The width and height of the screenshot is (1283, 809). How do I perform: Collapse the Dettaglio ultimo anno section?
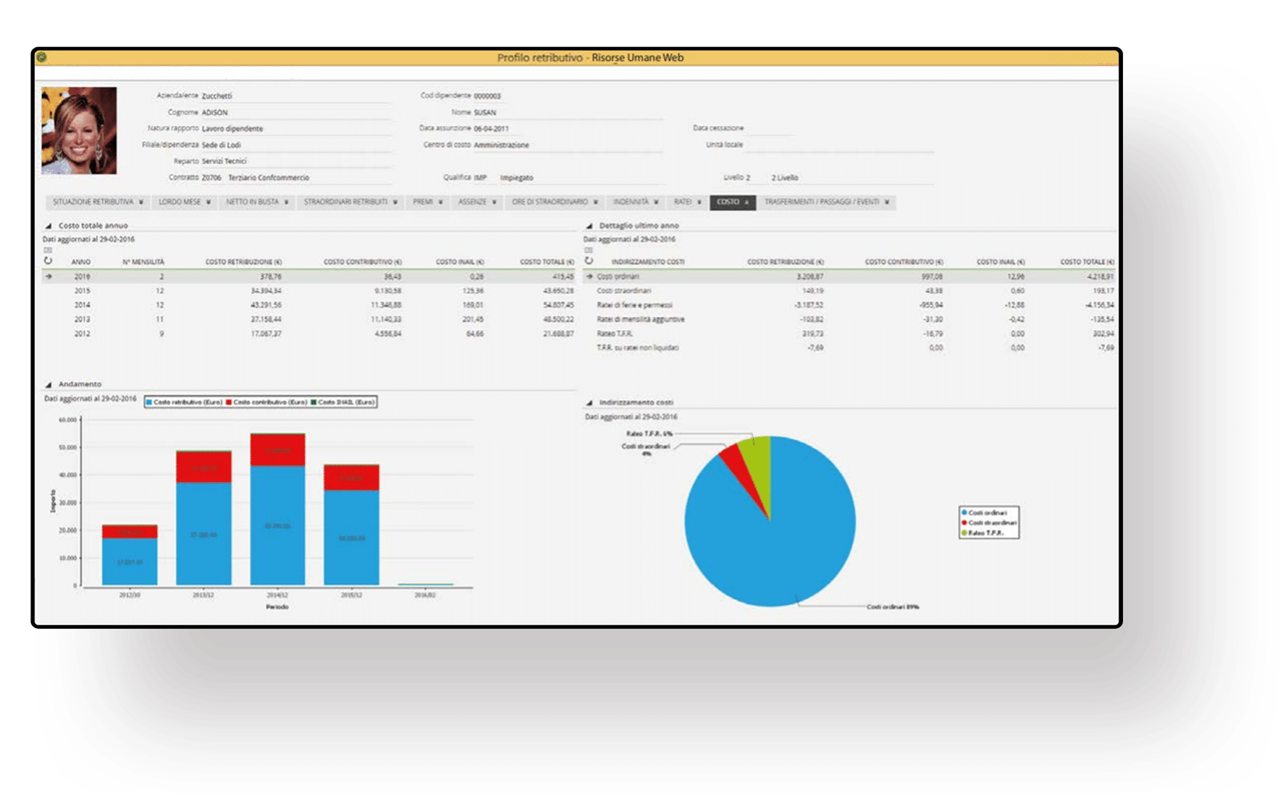[x=589, y=226]
